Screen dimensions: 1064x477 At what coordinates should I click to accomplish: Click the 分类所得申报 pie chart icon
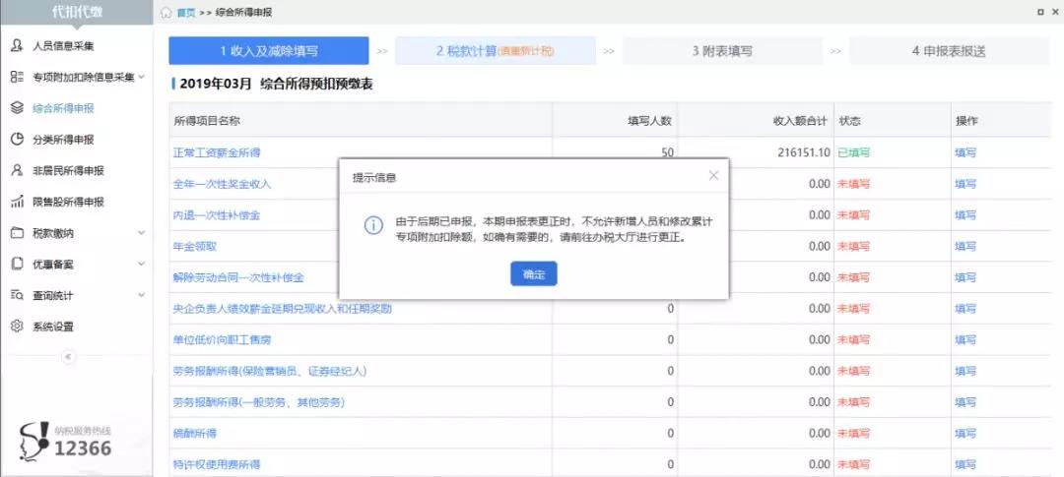[x=18, y=139]
